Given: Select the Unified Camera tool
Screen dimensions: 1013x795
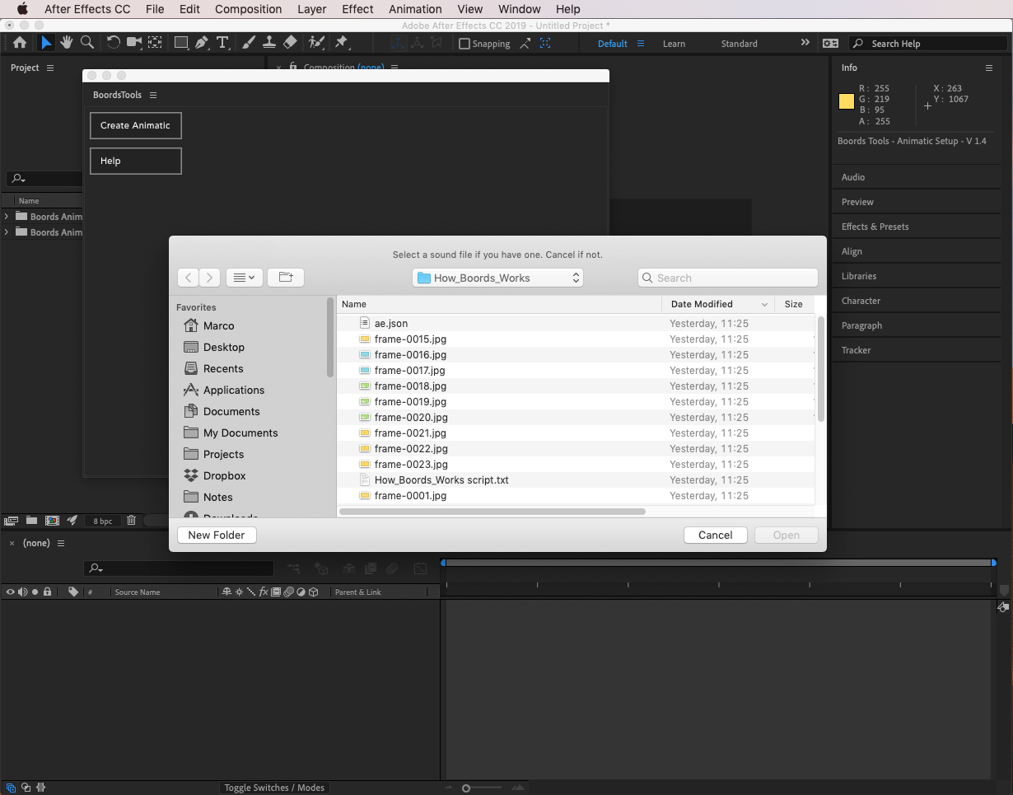Looking at the screenshot, I should tap(134, 43).
